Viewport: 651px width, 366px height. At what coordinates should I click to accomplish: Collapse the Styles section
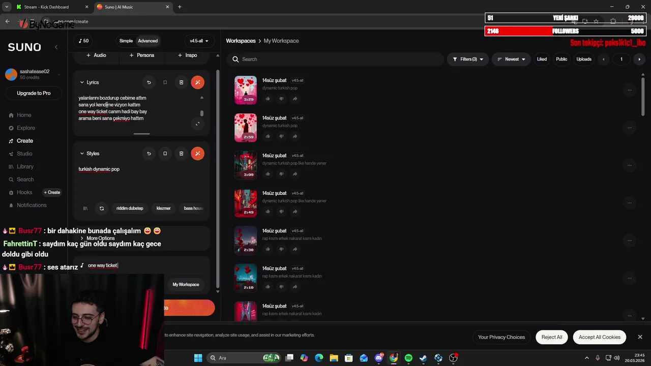pyautogui.click(x=82, y=154)
